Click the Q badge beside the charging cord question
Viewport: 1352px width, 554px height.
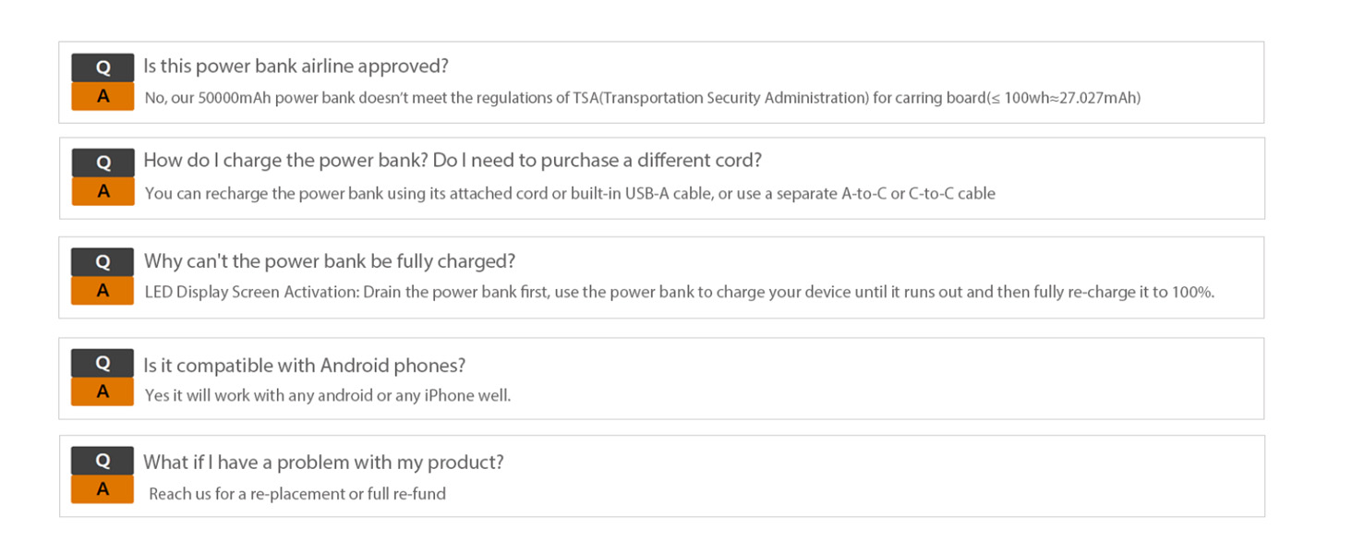(x=103, y=163)
